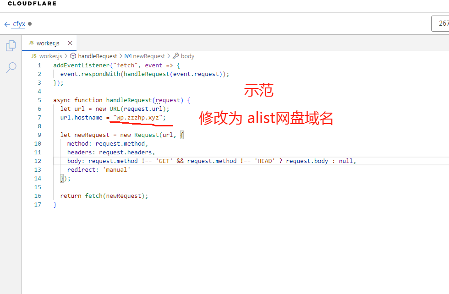449x294 pixels.
Task: Click the wrench icon before body breadcrumb
Action: point(175,56)
